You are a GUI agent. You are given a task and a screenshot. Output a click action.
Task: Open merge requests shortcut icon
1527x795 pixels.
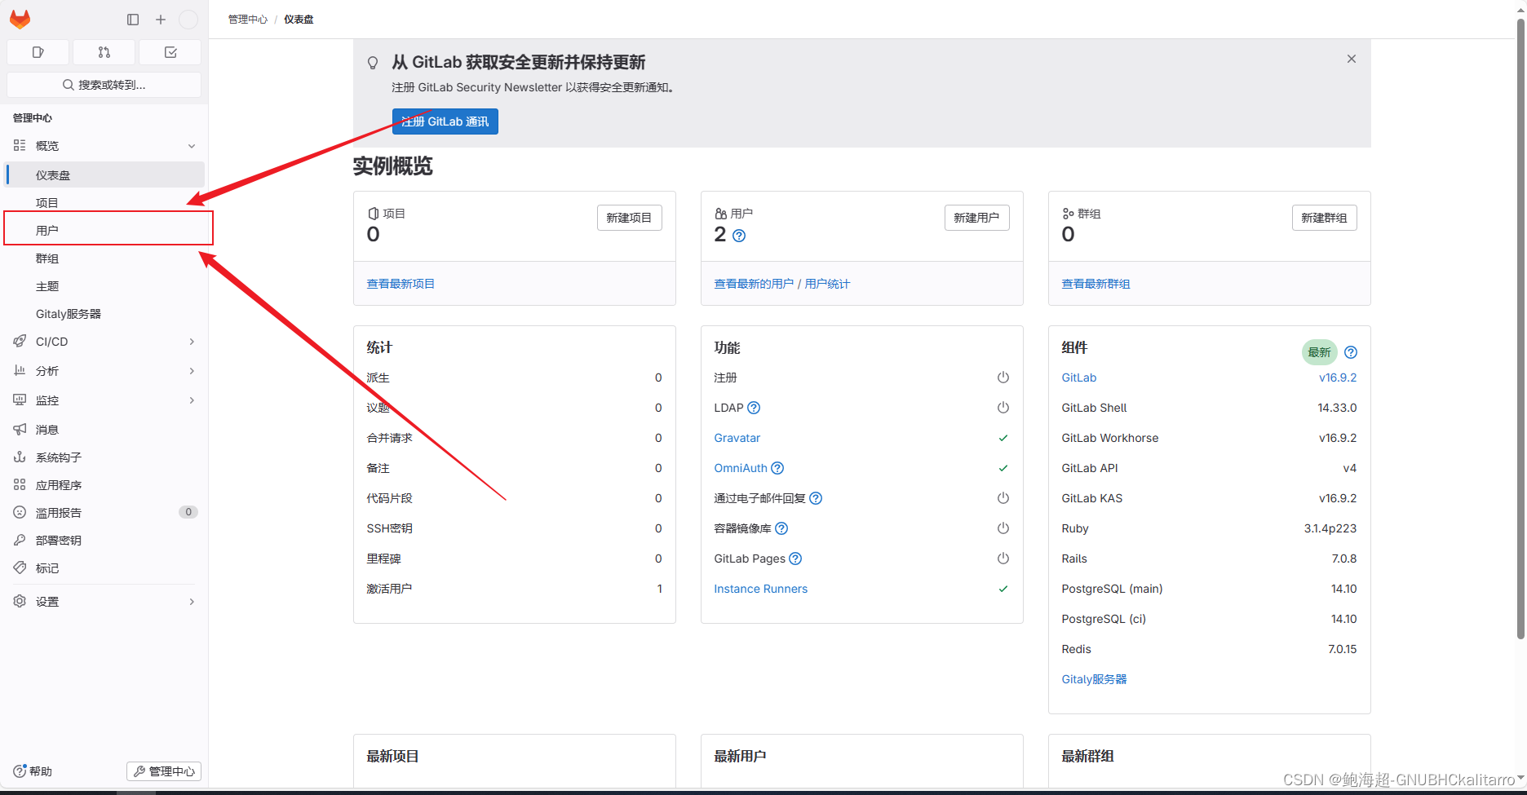pos(104,52)
